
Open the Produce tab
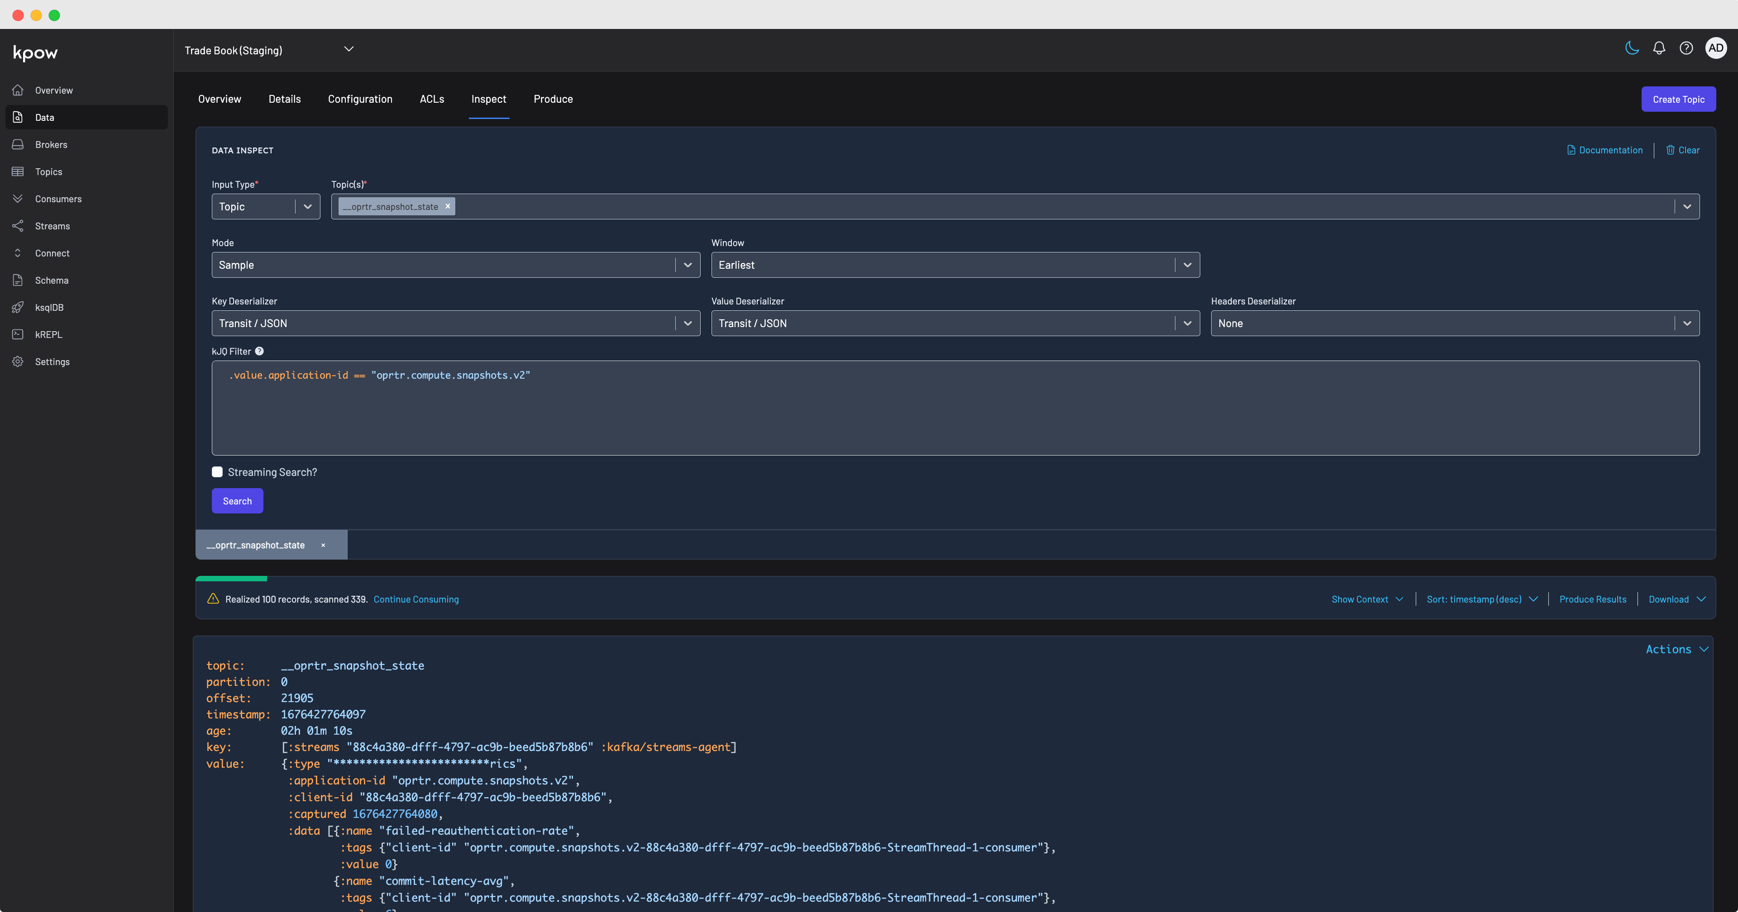553,99
